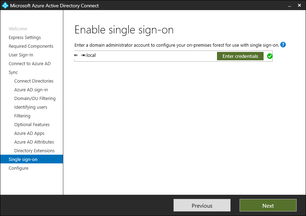Click the .local forest domain entry
This screenshot has height=216, width=306.
85,55
